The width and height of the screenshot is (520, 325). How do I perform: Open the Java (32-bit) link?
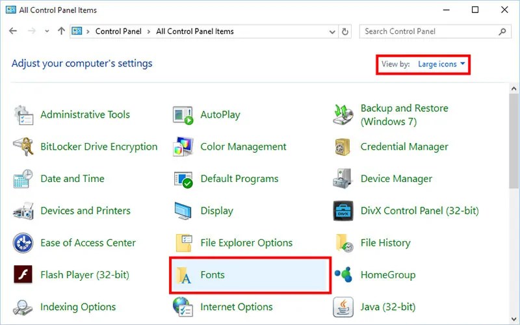click(388, 307)
